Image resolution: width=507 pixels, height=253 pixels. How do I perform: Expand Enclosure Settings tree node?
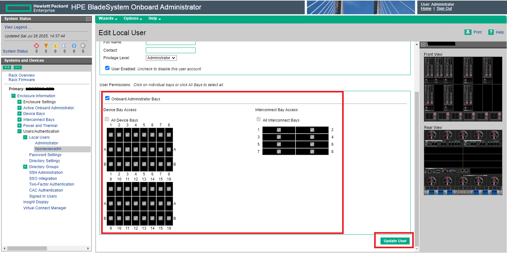[x=19, y=102]
